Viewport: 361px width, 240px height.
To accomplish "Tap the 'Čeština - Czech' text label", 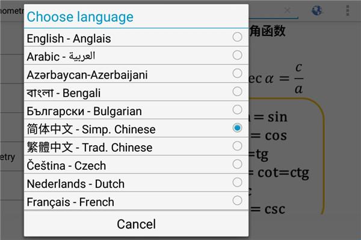I will pos(66,166).
